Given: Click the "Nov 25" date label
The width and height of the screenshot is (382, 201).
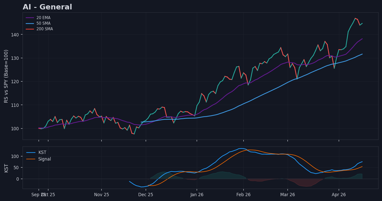Looking at the screenshot, I should pyautogui.click(x=101, y=195).
